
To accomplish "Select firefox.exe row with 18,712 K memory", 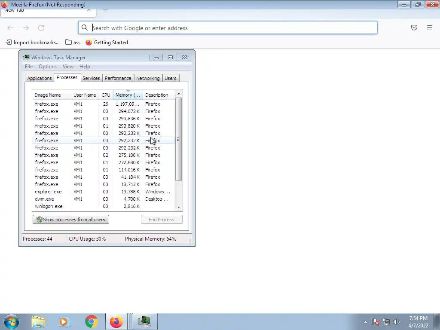I will coord(104,184).
